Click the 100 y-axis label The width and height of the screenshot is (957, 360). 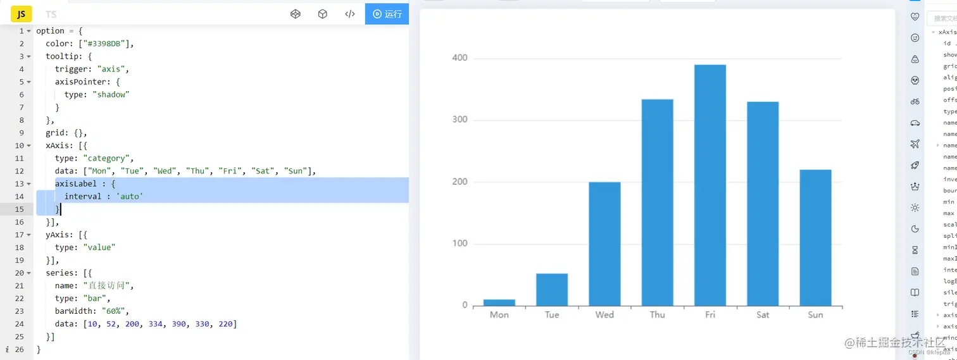click(x=460, y=244)
